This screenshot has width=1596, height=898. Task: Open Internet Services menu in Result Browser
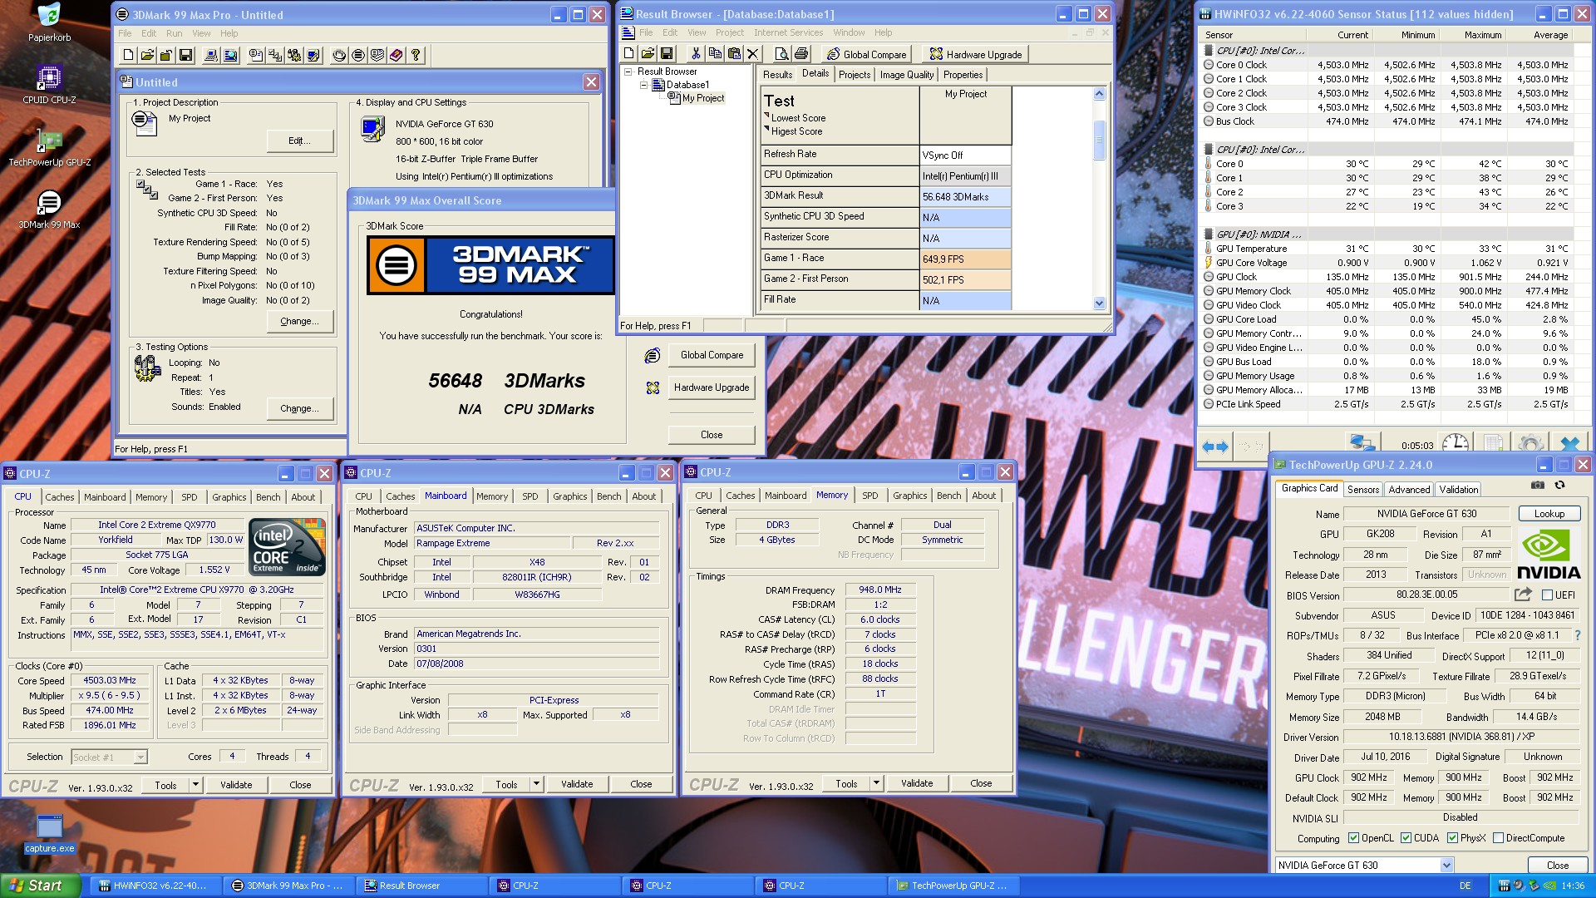coord(788,32)
